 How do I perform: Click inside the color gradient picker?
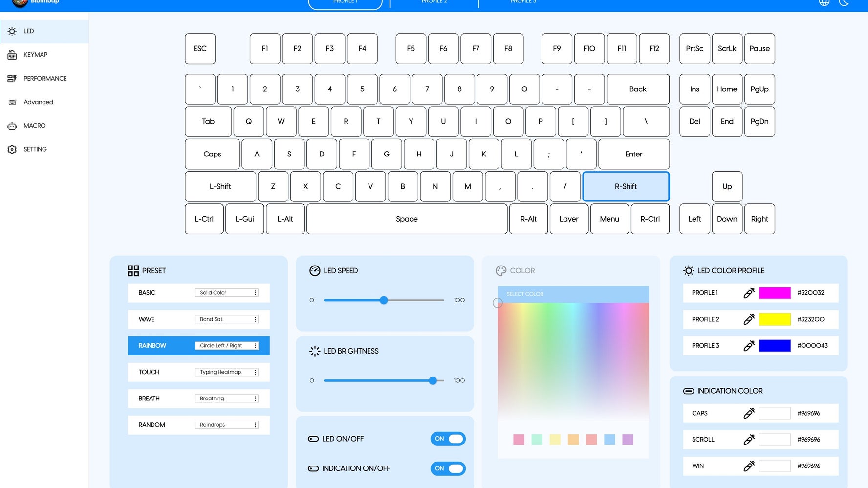573,362
